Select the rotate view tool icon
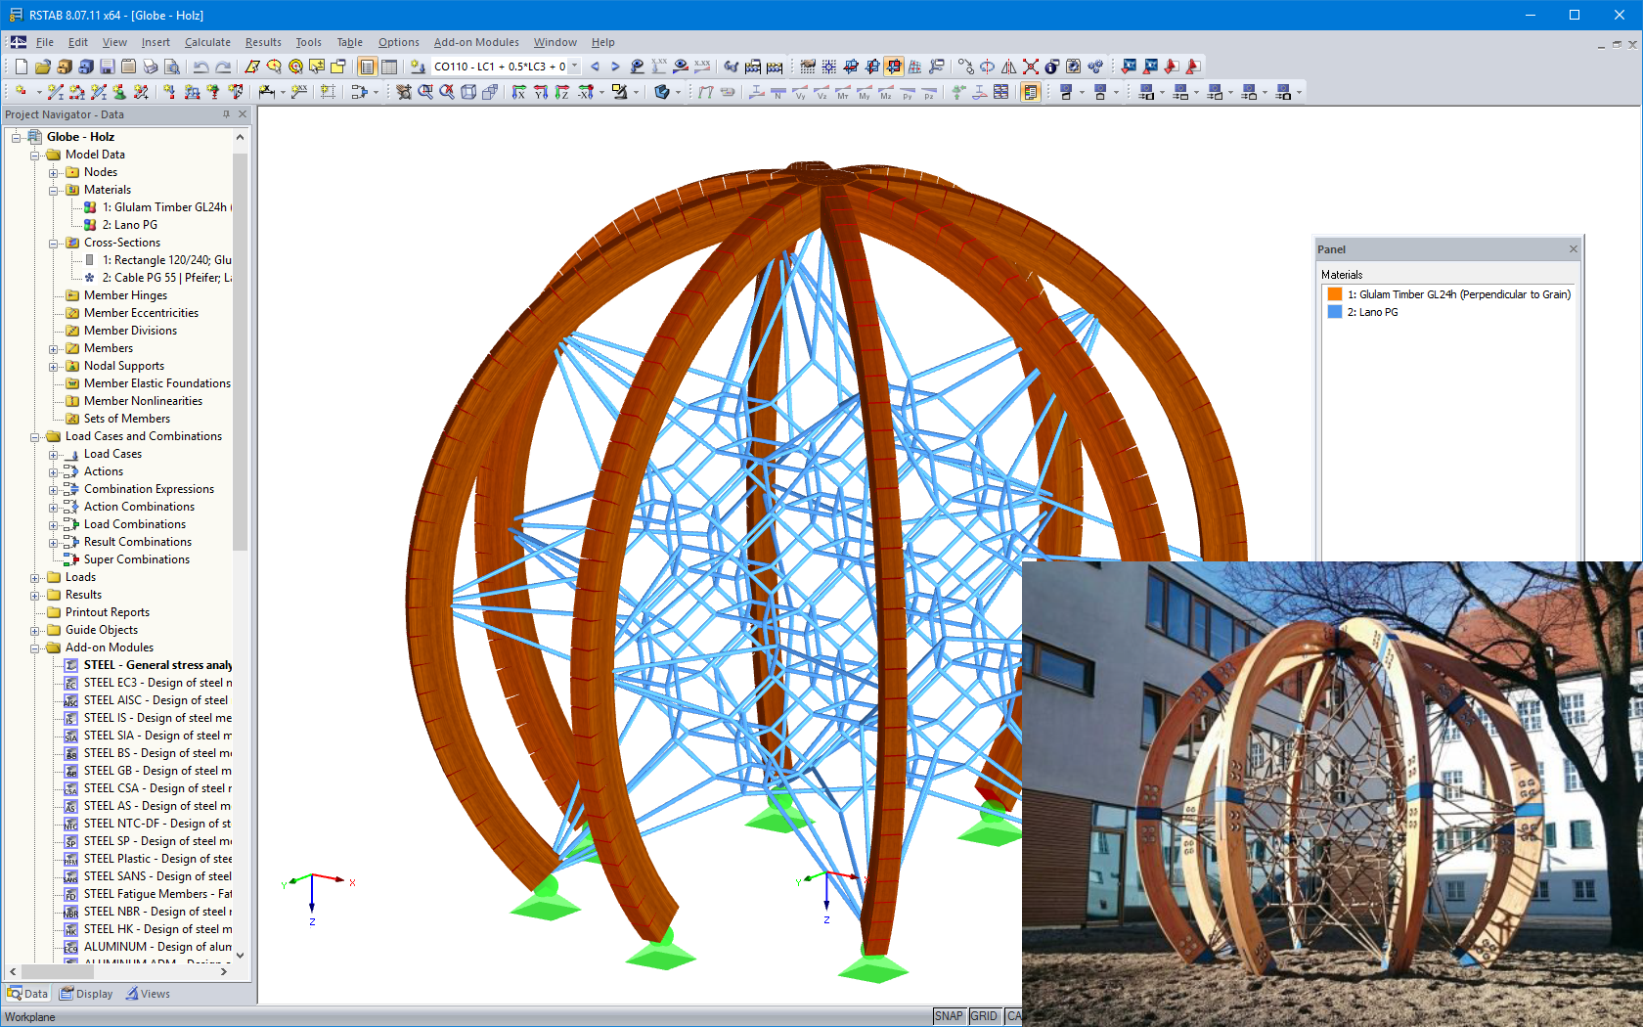The width and height of the screenshot is (1643, 1027). coord(986,67)
